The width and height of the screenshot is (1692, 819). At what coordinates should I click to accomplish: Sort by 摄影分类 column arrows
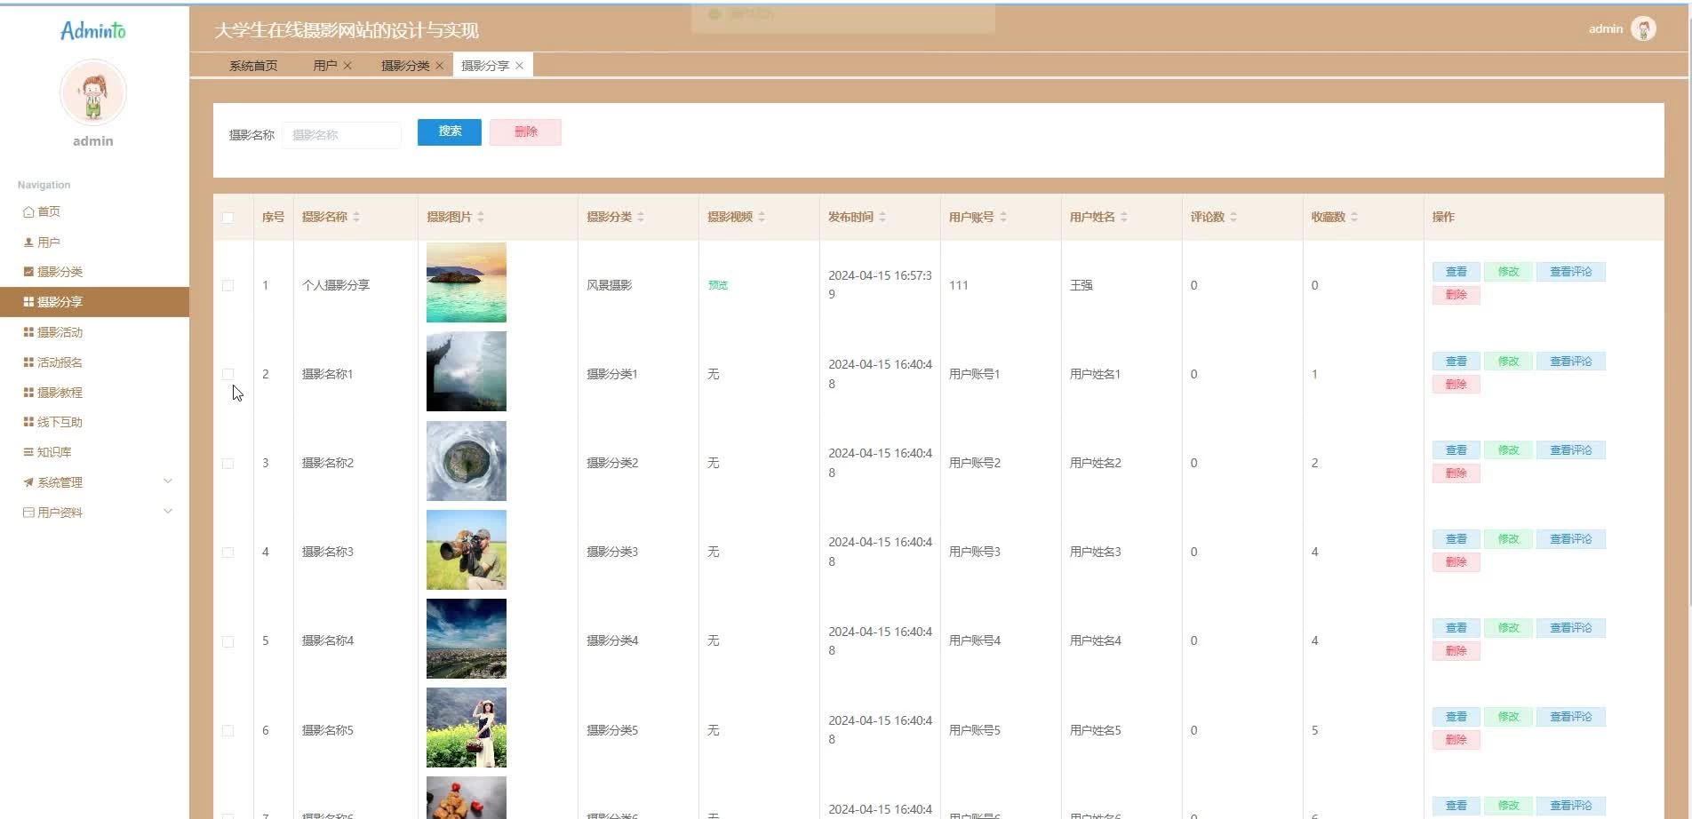[641, 217]
